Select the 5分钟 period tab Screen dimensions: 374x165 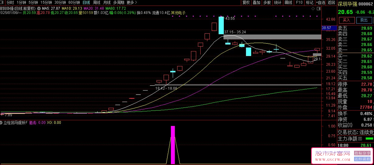point(33,2)
